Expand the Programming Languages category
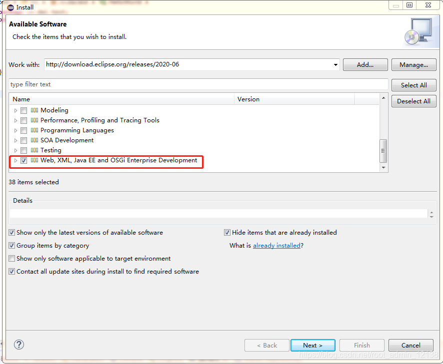The image size is (443, 364). pos(16,130)
